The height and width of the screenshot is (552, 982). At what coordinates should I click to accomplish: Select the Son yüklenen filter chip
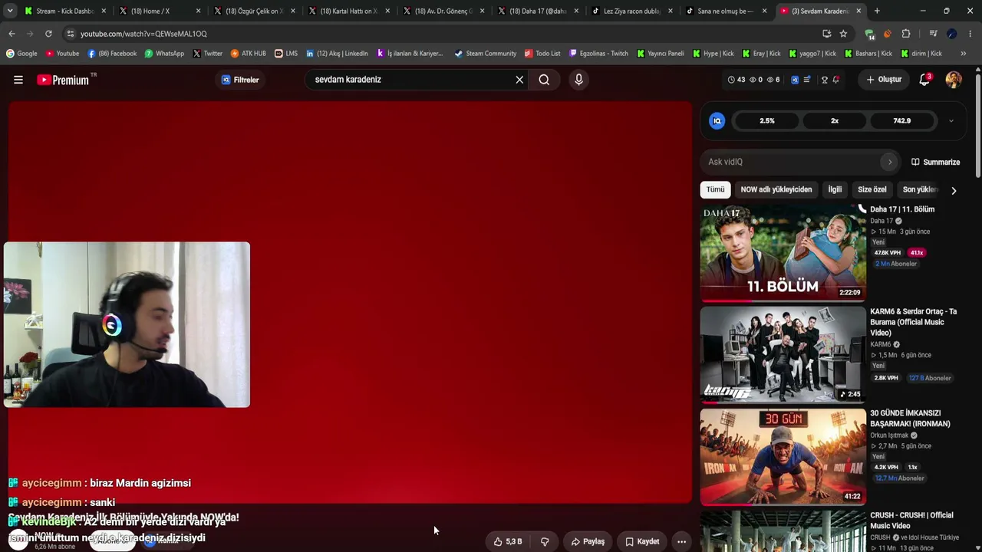920,189
